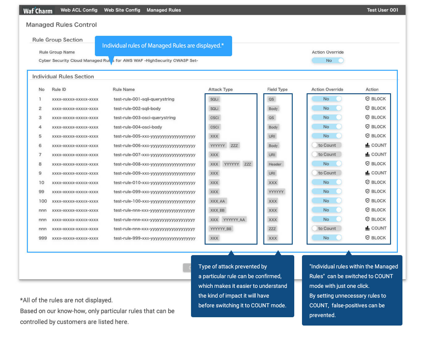
Task: Click the SQLi tag on test-rule-002-sqli-body
Action: click(x=214, y=108)
